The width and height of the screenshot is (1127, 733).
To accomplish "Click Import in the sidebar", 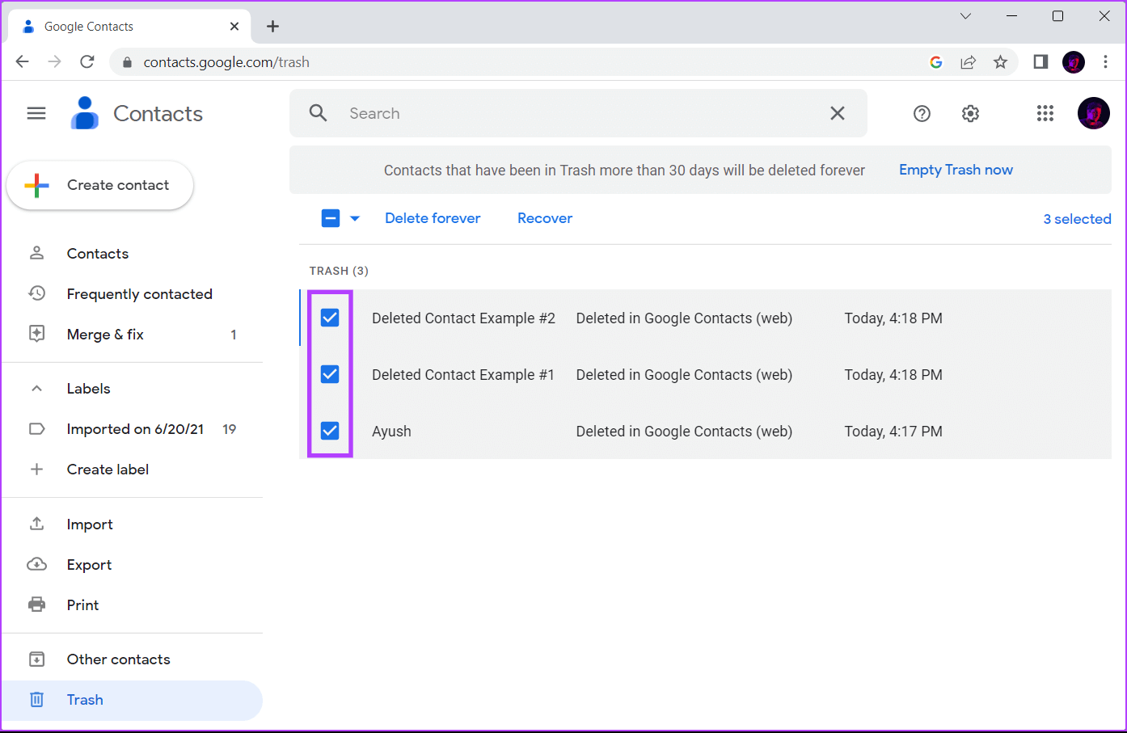I will [x=133, y=524].
